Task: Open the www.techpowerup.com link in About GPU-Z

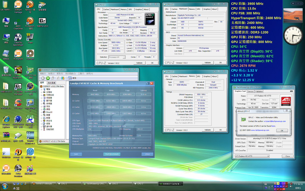Action: 260,130
